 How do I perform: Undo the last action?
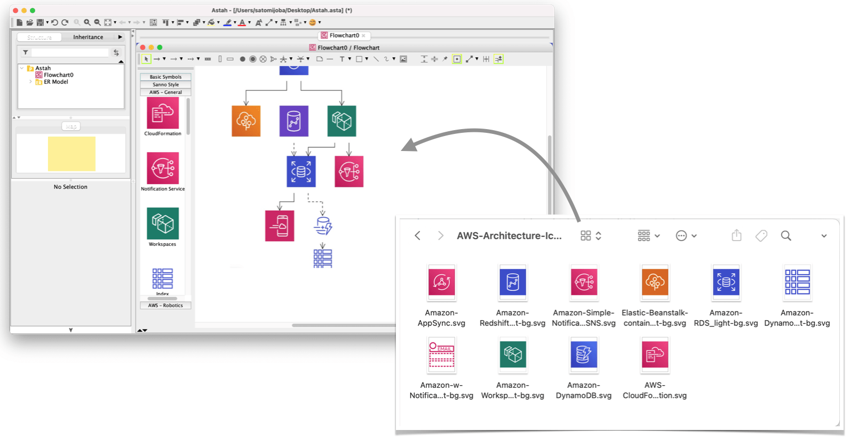[54, 22]
